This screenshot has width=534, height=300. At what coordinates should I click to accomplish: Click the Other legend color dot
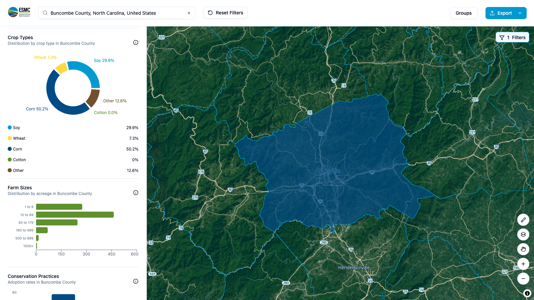pos(10,170)
